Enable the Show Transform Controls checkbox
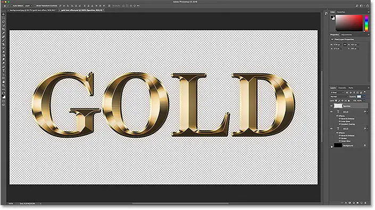 (35, 6)
